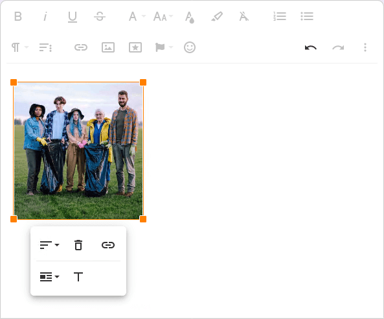Screen dimensions: 384x319
Task: Toggle Underline formatting
Action: click(x=73, y=17)
